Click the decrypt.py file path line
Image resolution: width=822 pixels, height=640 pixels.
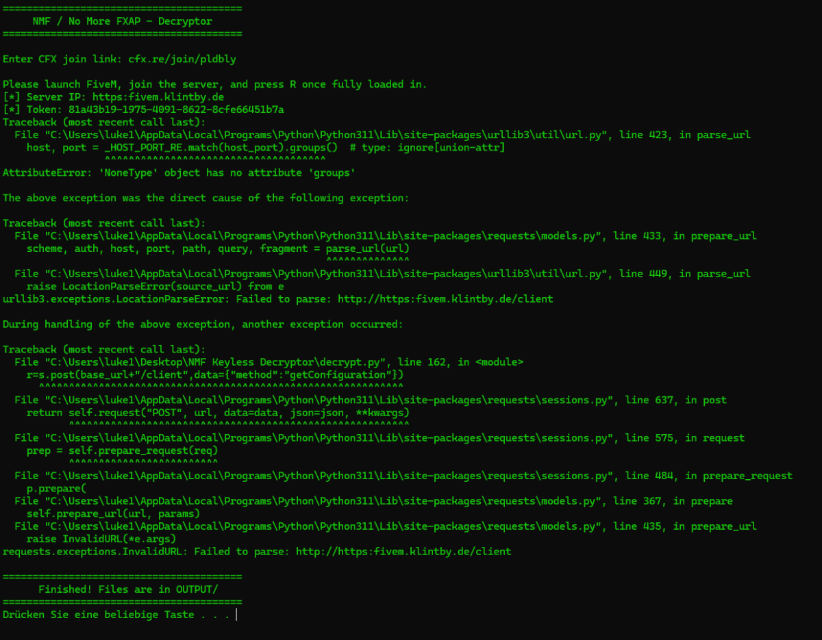point(269,361)
